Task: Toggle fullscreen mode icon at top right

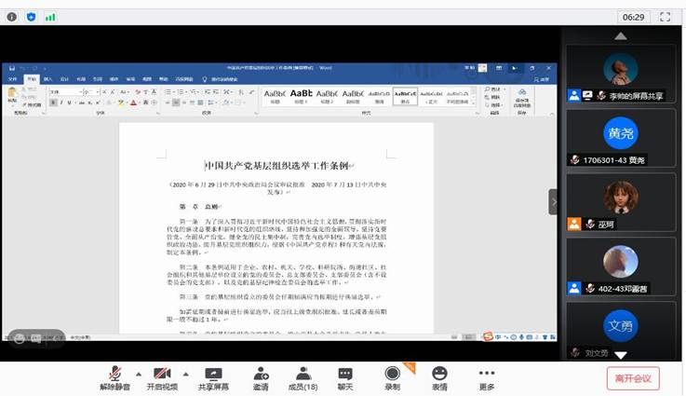Action: [665, 17]
